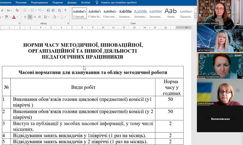Click the bulleted list icon

click(x=25, y=10)
